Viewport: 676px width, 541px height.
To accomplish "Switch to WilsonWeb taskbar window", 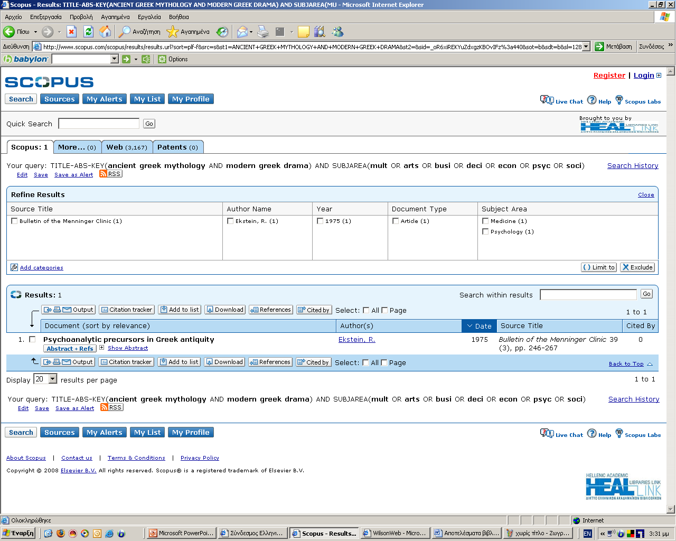I will (395, 534).
